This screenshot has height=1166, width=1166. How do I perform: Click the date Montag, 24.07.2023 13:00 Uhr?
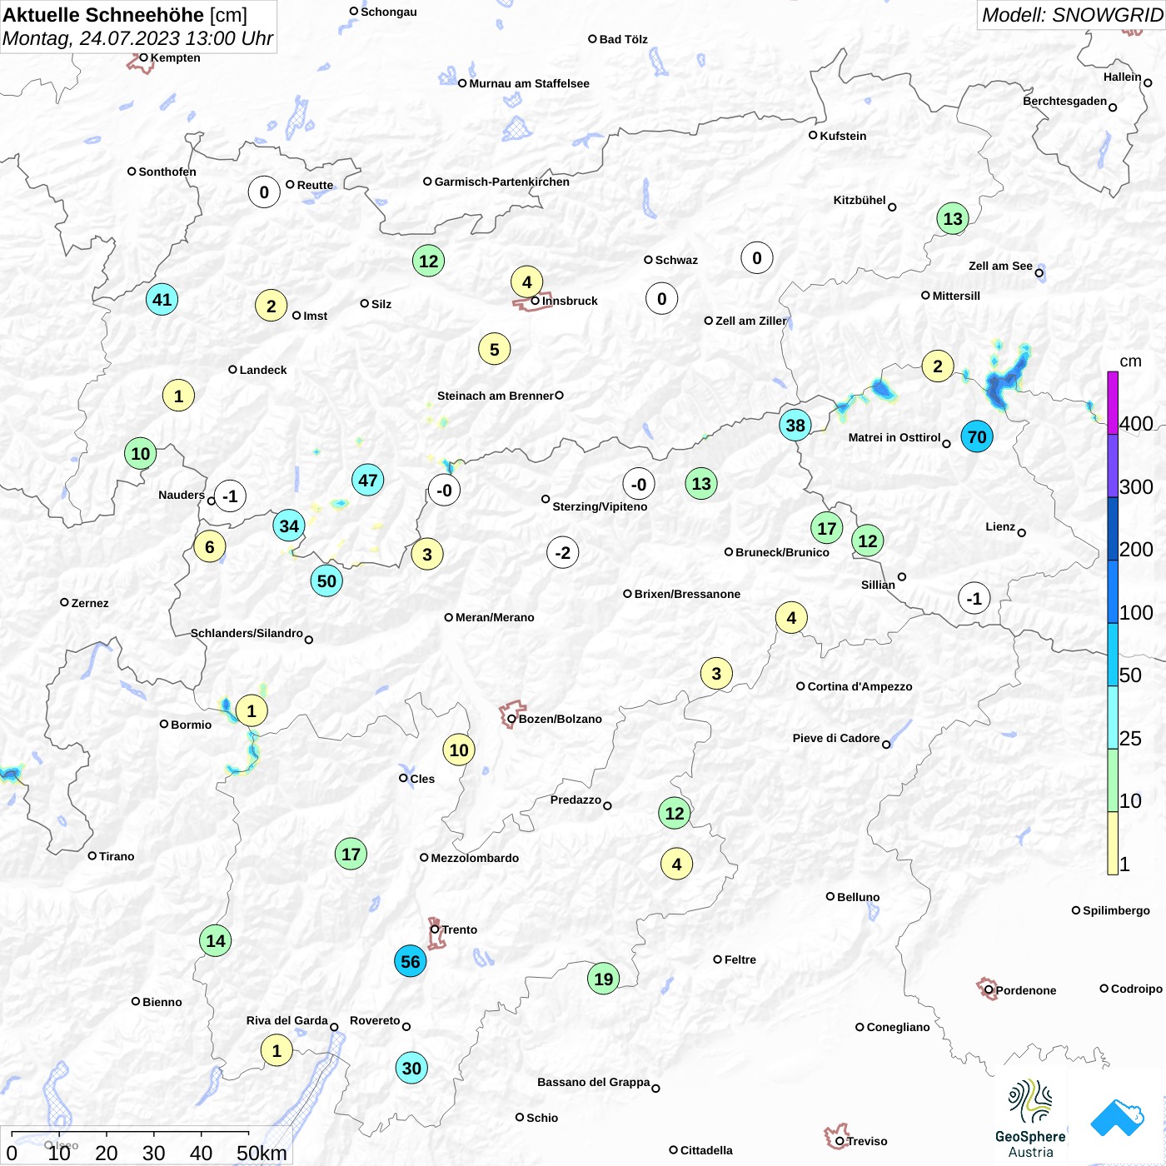(137, 38)
